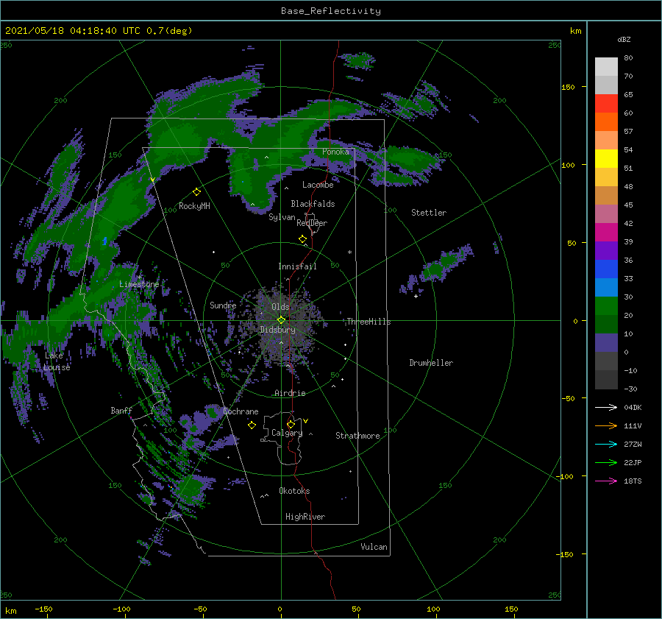Click the Strathmore label
The width and height of the screenshot is (662, 619).
[357, 436]
